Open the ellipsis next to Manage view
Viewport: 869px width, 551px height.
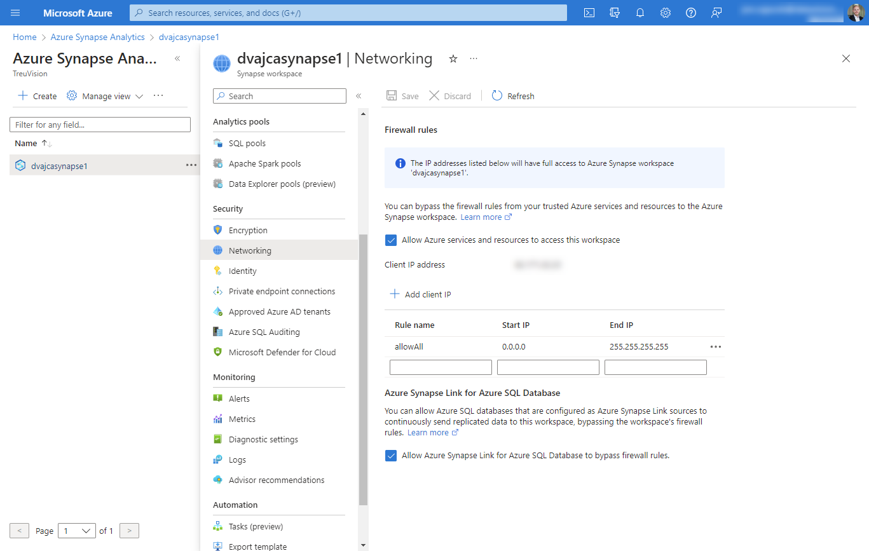point(158,96)
